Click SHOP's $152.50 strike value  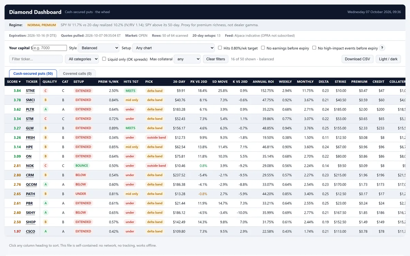340,222
